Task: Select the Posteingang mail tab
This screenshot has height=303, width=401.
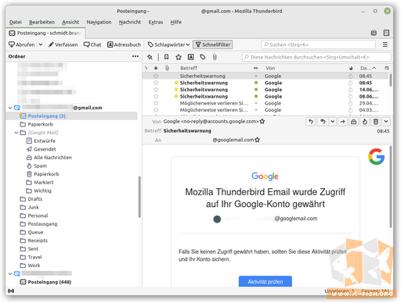Action: click(45, 33)
